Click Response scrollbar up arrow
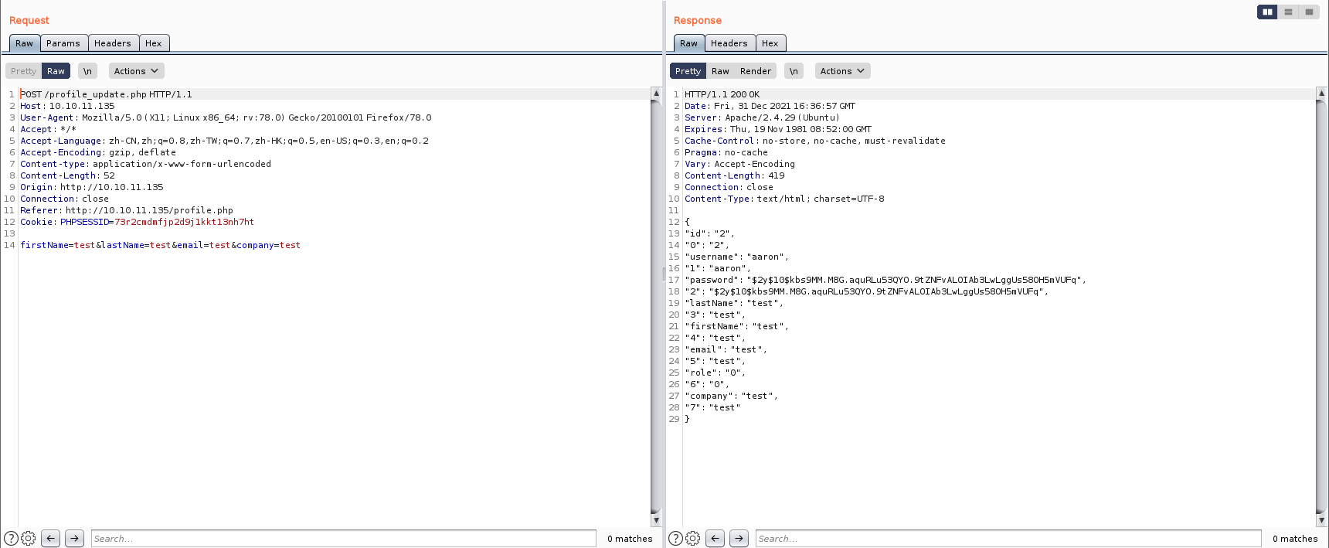 tap(1321, 94)
